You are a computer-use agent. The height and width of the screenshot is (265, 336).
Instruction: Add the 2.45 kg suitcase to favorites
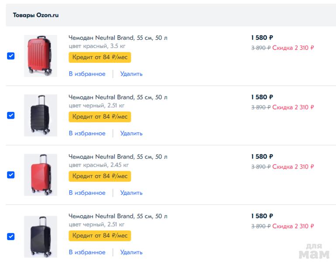tap(87, 193)
